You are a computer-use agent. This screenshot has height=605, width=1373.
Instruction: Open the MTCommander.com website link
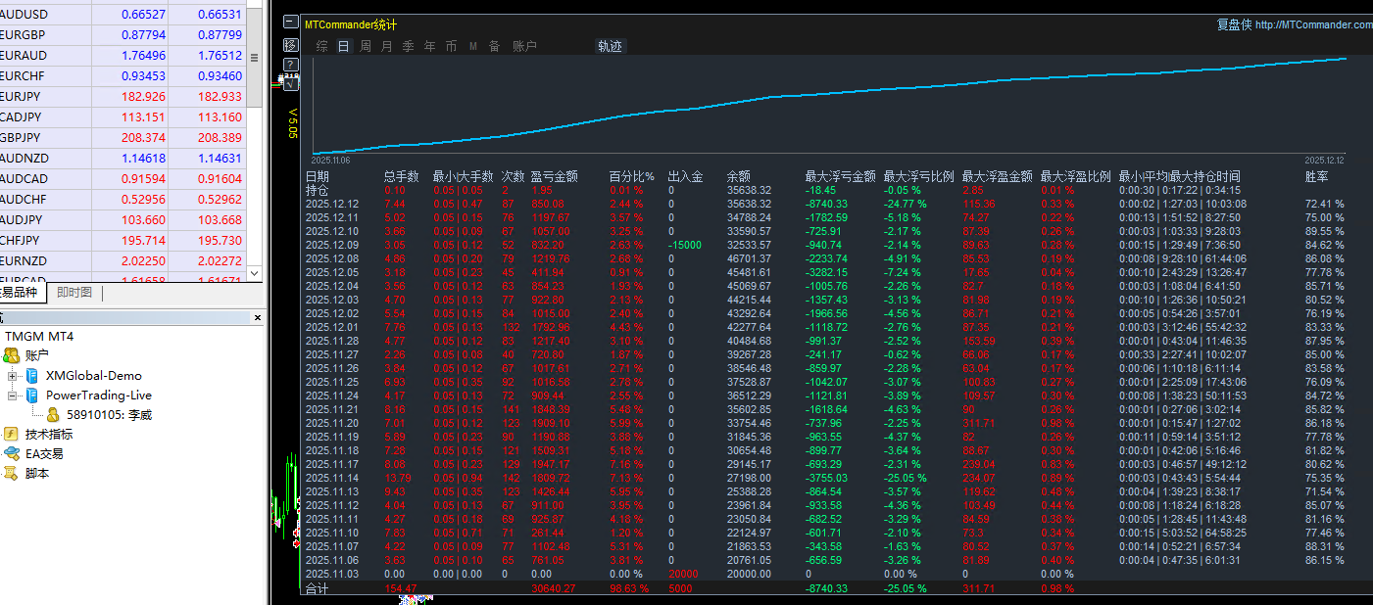click(x=1313, y=24)
